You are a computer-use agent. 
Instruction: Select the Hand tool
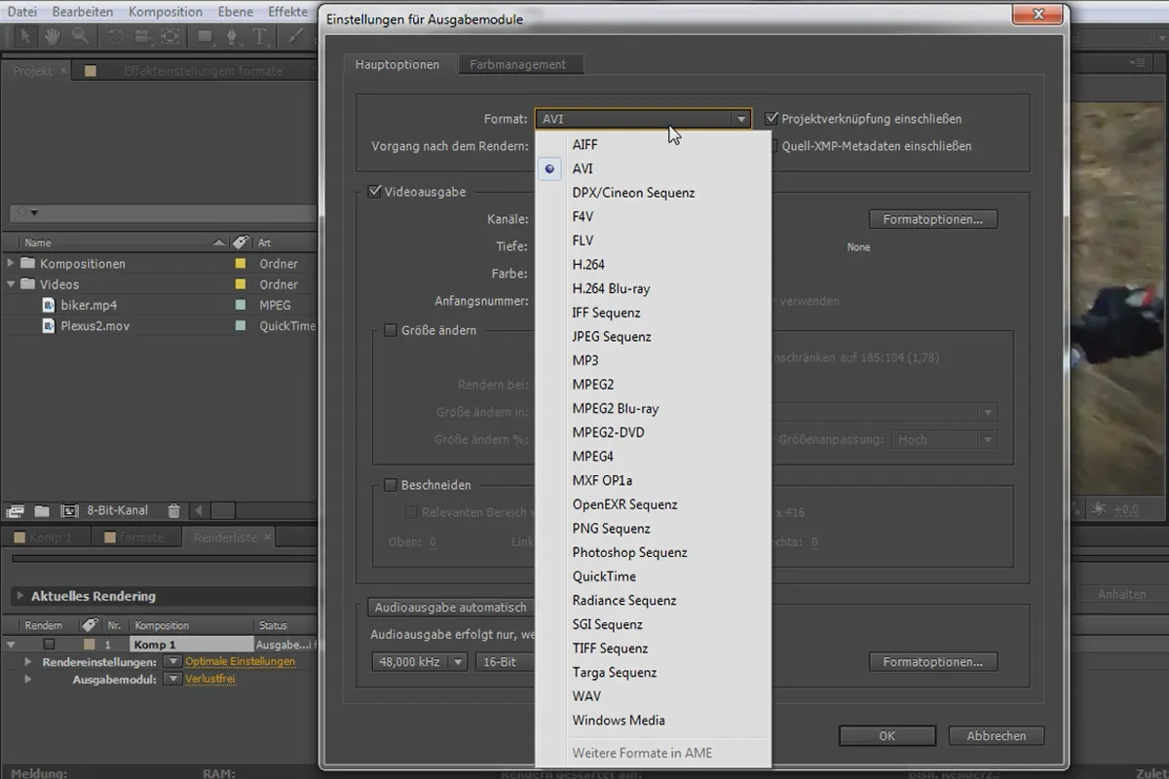pyautogui.click(x=53, y=37)
